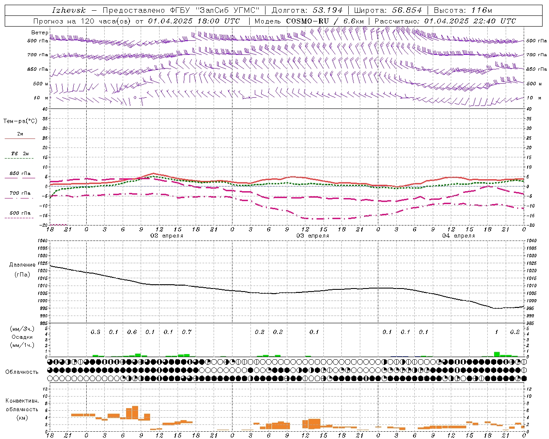Click the forecast period text 'Прогноз на 120 часа(ов)'

click(83, 21)
